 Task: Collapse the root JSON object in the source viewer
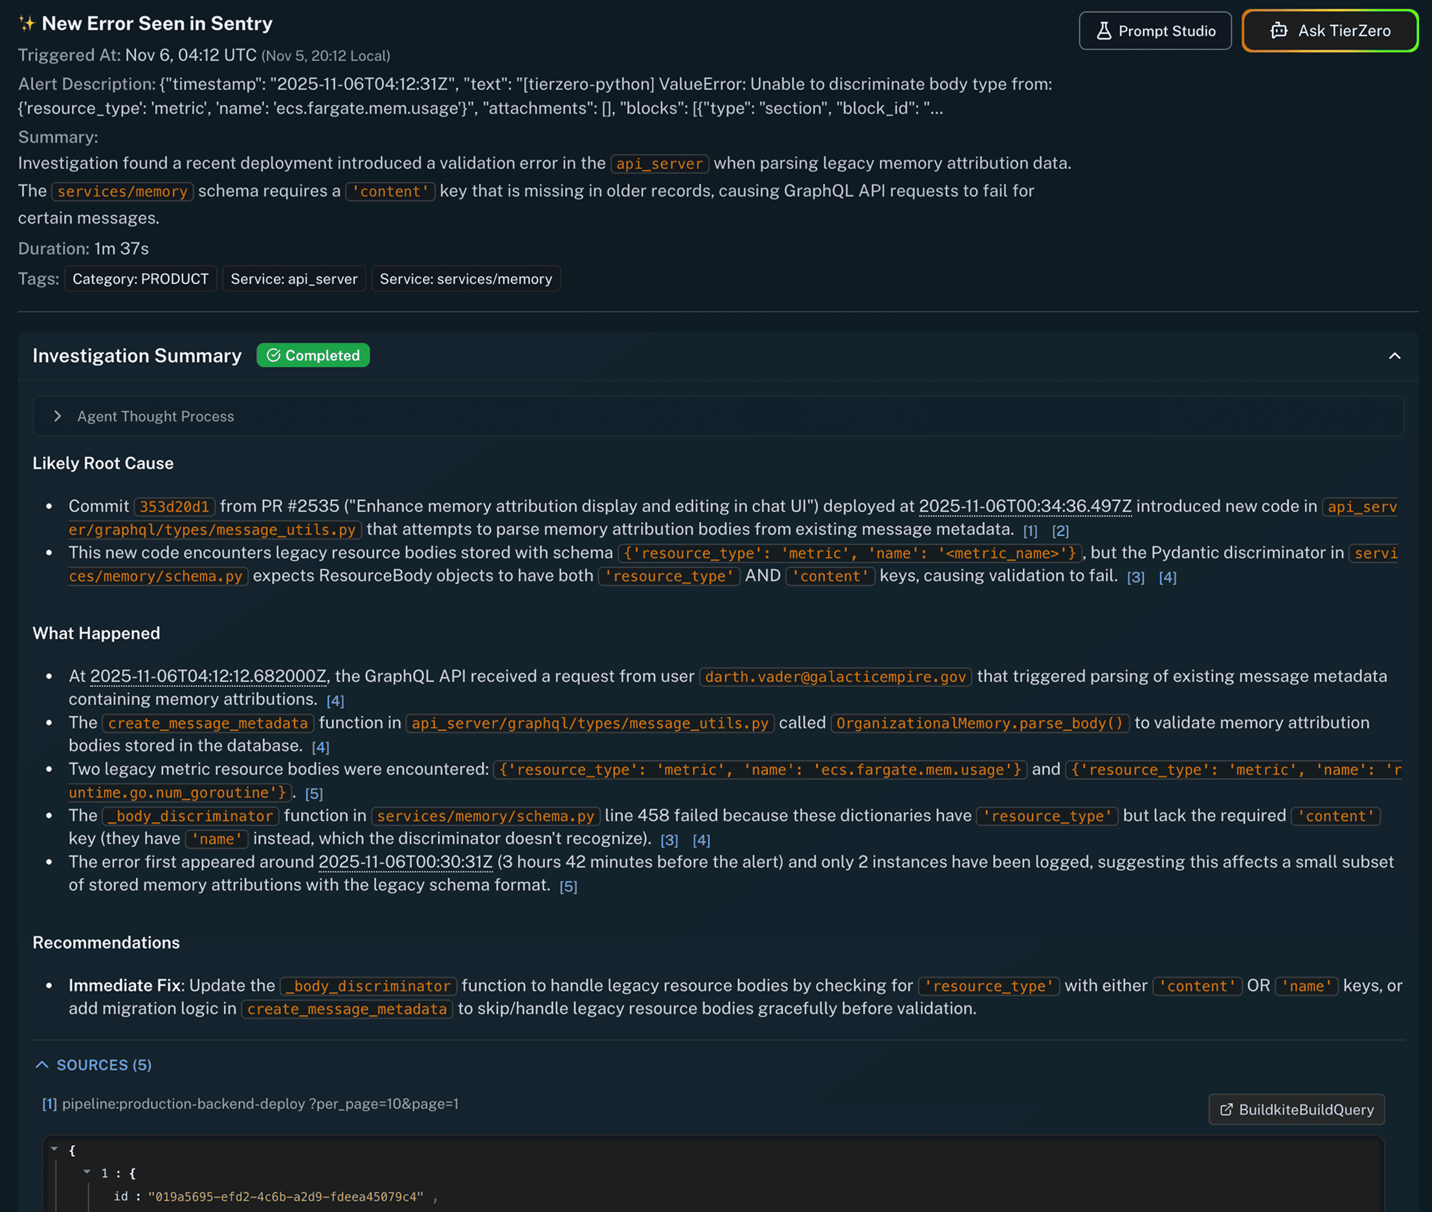pyautogui.click(x=56, y=1149)
